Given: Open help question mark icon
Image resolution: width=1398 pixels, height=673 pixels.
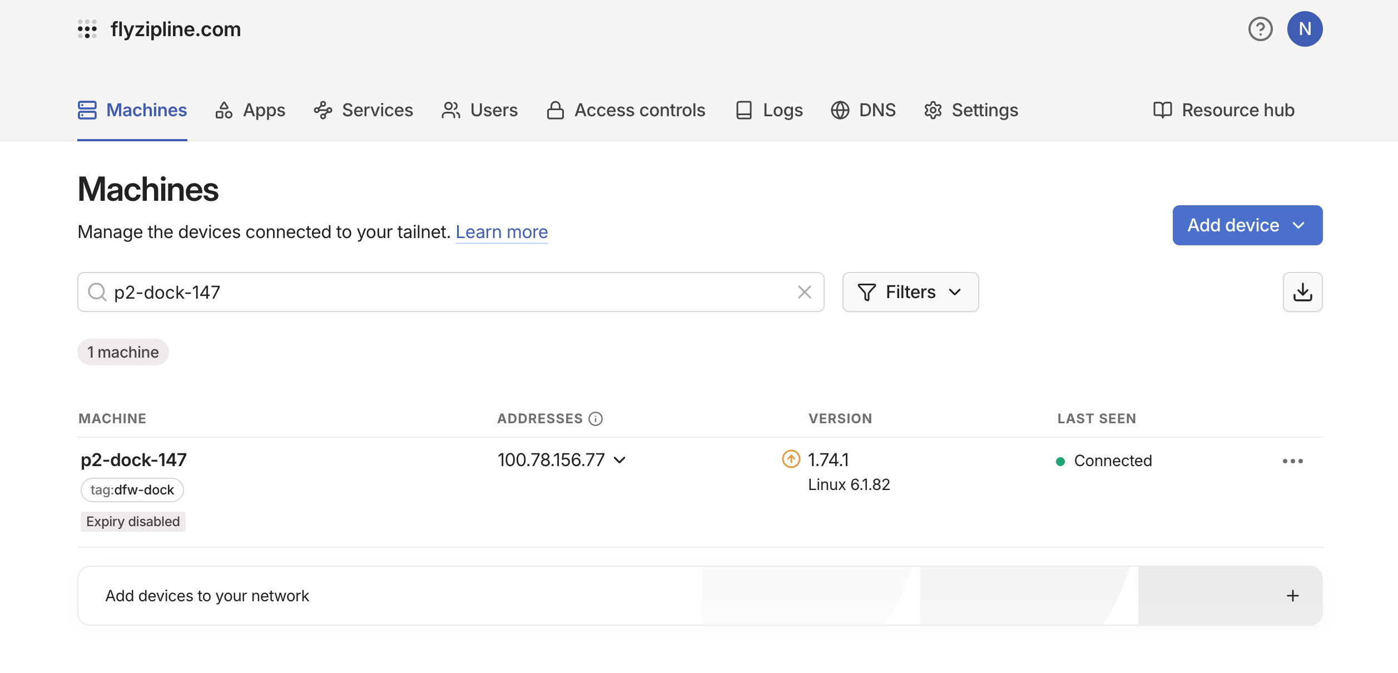Looking at the screenshot, I should pos(1260,29).
